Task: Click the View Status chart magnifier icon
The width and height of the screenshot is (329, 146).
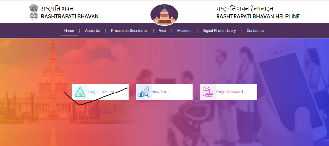Action: 144,92
